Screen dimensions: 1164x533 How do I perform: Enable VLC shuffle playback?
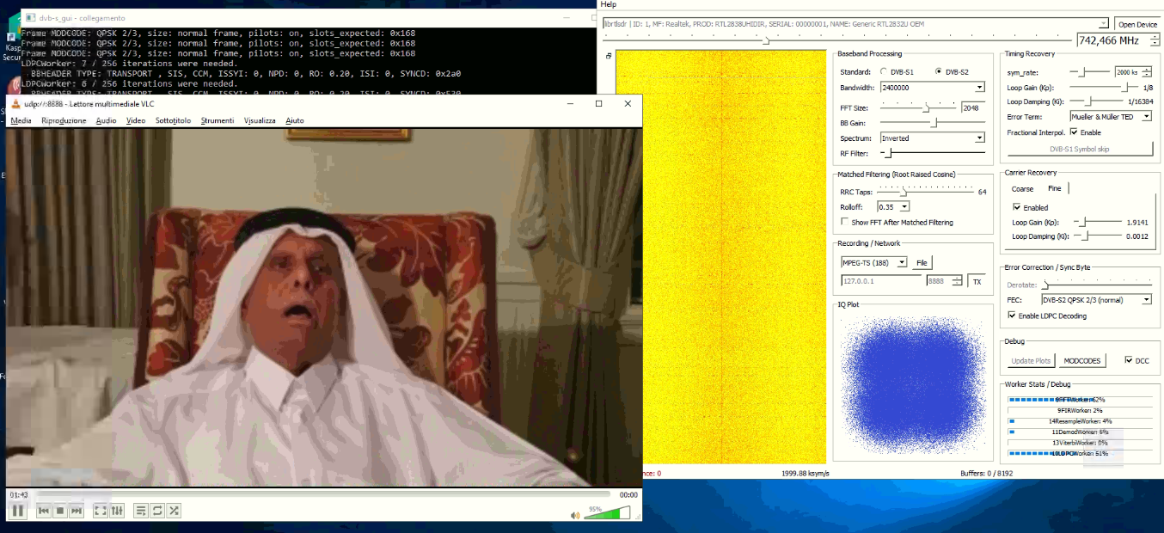click(174, 511)
